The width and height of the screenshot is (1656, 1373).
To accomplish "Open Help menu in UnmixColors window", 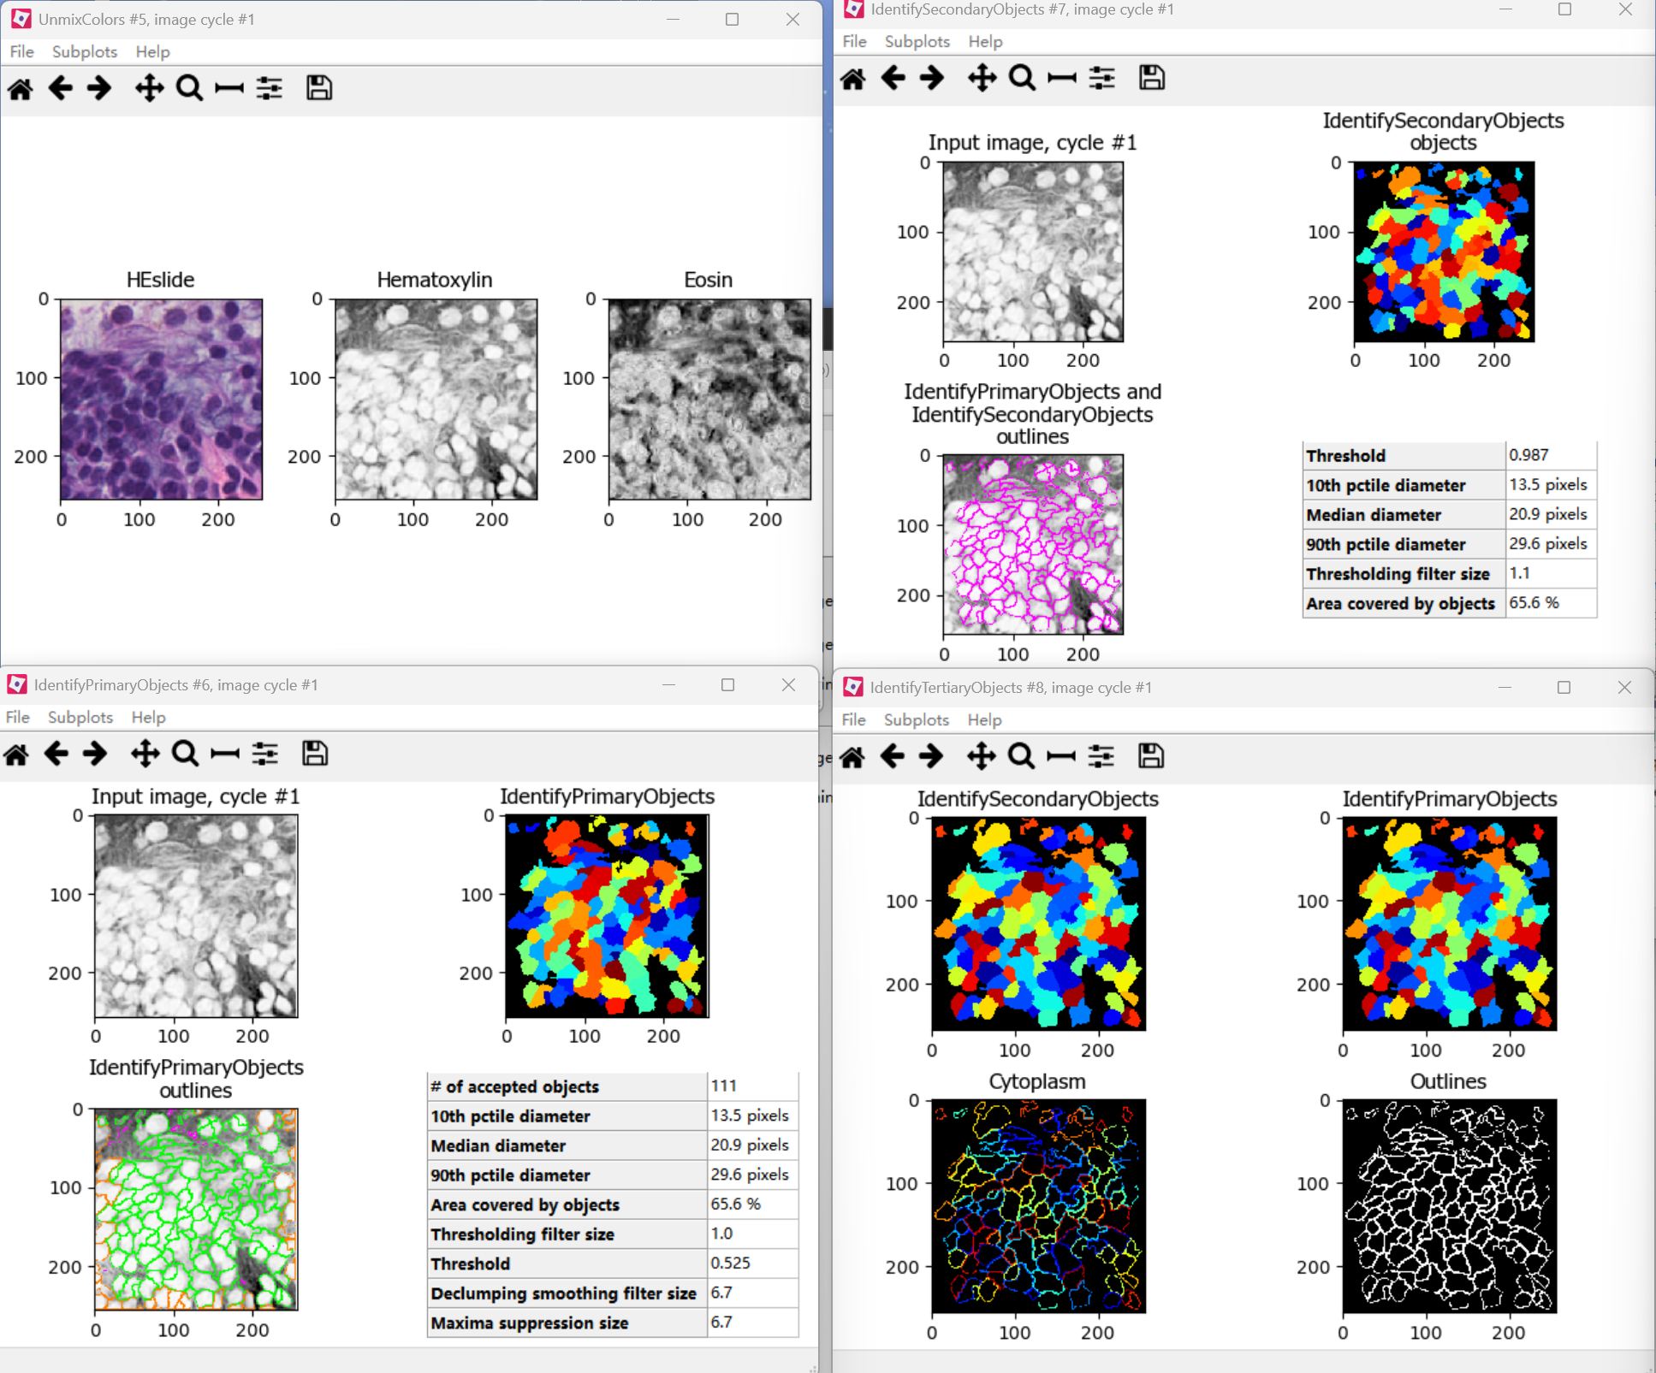I will 152,51.
